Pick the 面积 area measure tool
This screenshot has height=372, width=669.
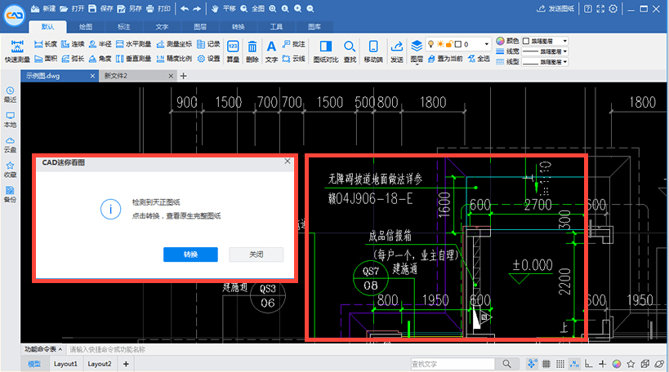point(45,59)
